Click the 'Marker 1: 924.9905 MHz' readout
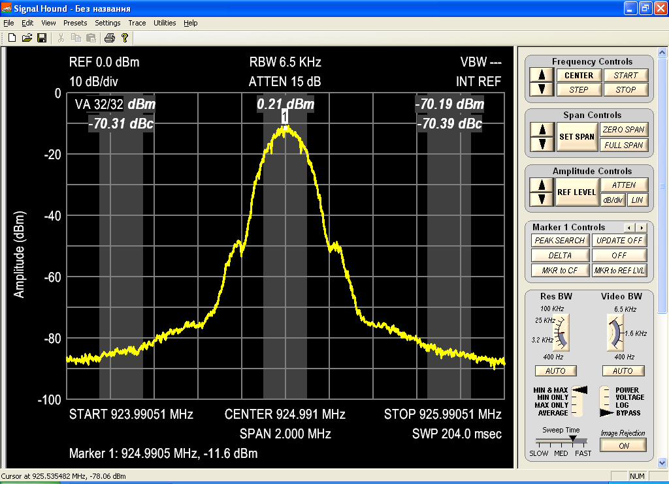The image size is (669, 484). click(x=163, y=453)
